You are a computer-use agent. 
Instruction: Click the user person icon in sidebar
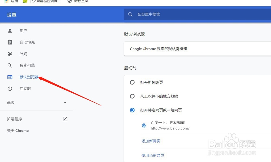(x=10, y=31)
